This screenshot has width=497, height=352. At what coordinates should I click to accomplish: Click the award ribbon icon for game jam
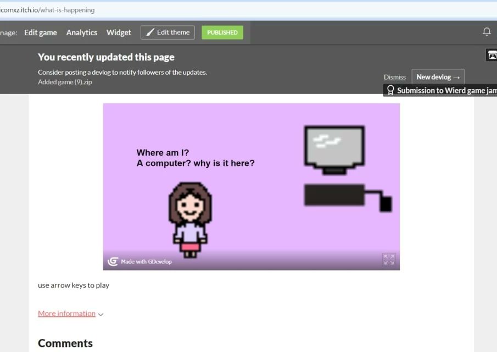(390, 90)
